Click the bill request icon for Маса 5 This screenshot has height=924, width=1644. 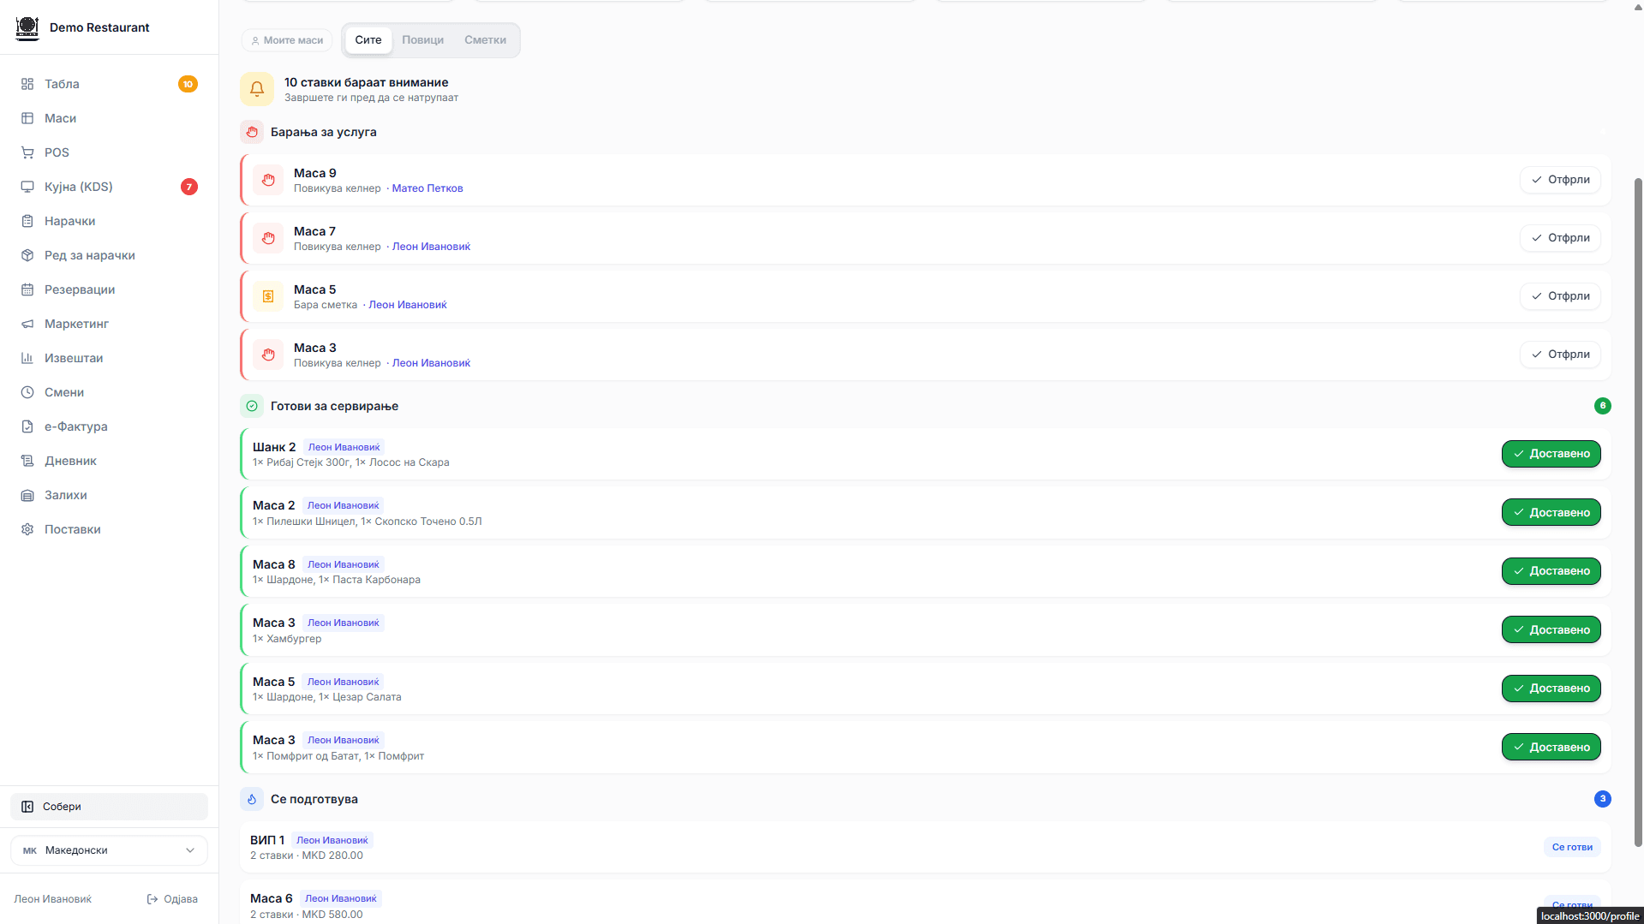[268, 296]
